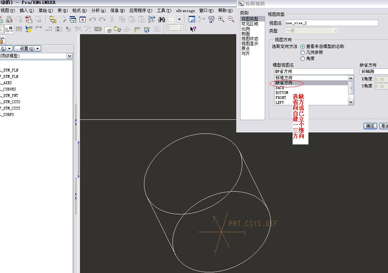This screenshot has height=273, width=388.
Task: Click the Paste Special icon
Action: [142, 19]
